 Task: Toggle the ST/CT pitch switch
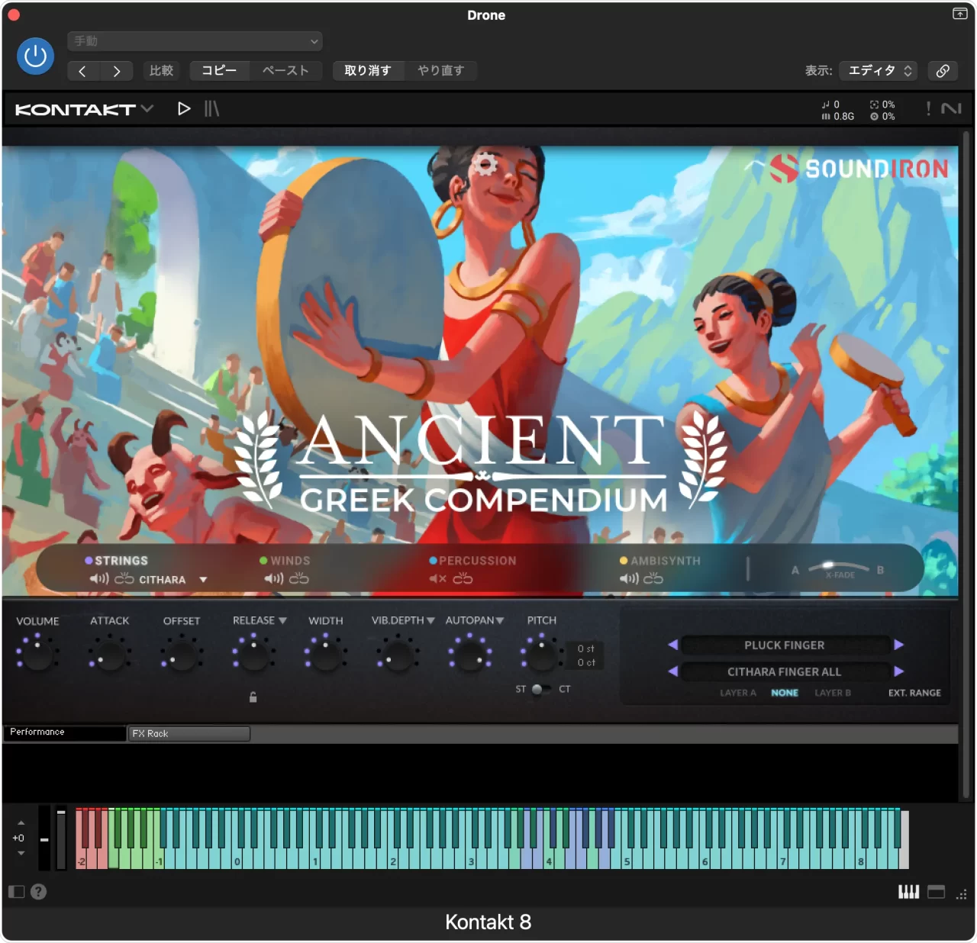click(541, 689)
